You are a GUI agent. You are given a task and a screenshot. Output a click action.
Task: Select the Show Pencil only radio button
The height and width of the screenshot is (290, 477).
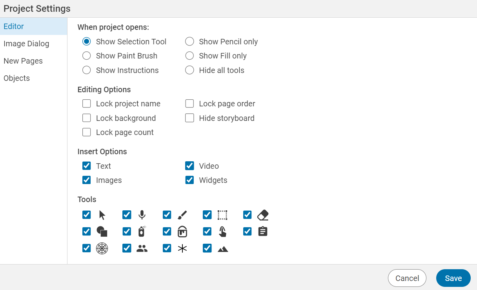pyautogui.click(x=189, y=42)
